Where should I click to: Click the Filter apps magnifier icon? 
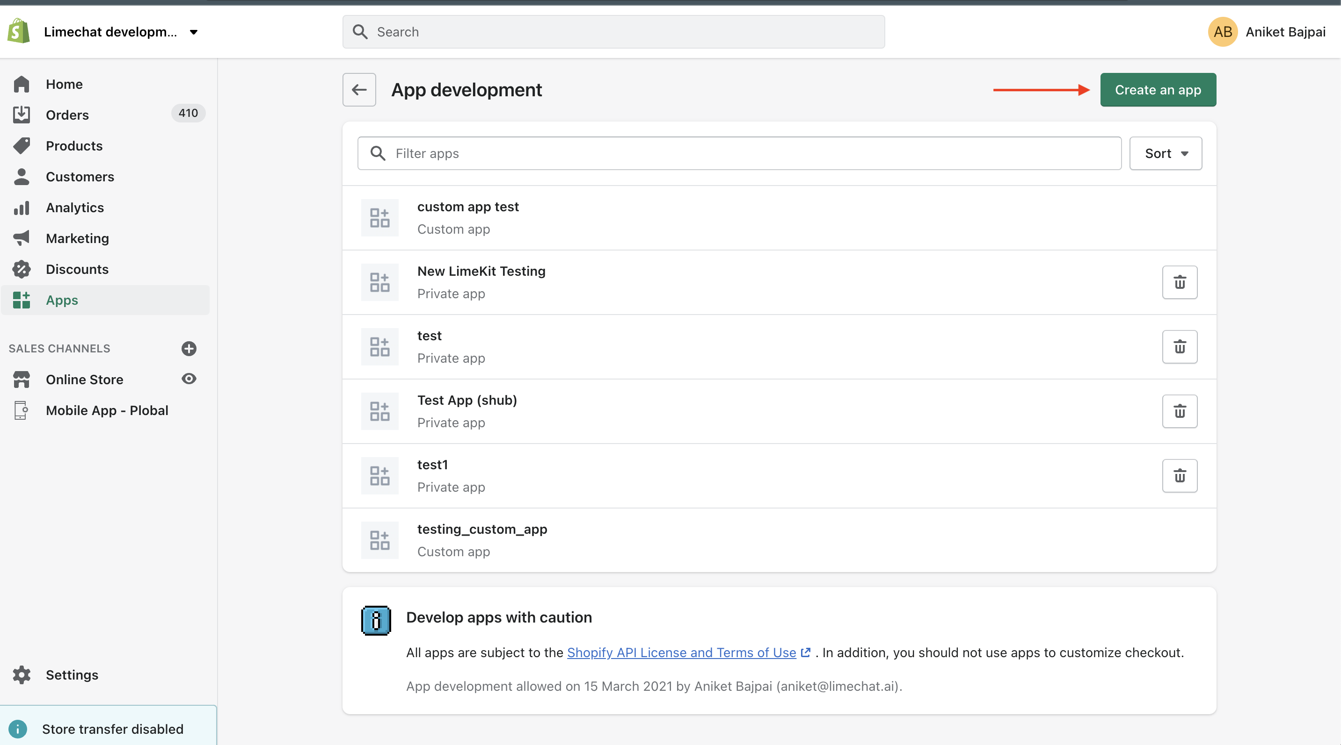click(378, 153)
